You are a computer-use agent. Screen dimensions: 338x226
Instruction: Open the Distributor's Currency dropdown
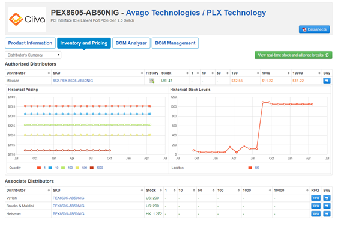33,55
